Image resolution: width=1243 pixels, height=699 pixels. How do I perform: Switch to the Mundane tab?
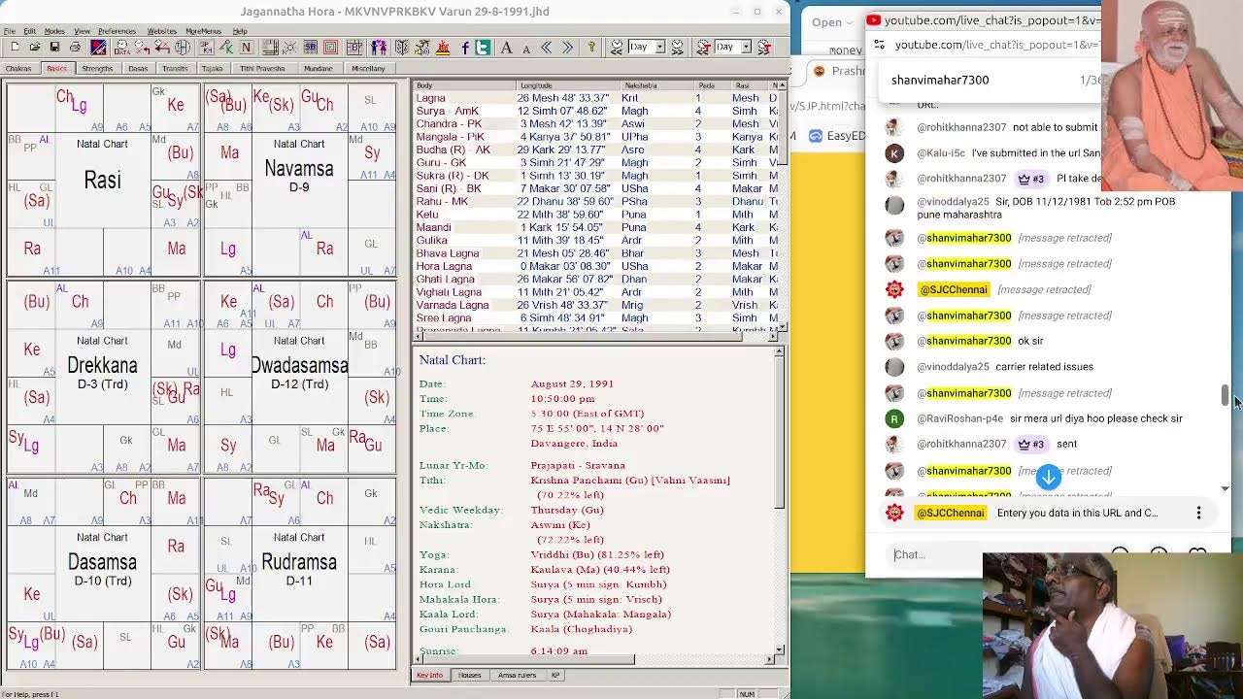click(318, 69)
